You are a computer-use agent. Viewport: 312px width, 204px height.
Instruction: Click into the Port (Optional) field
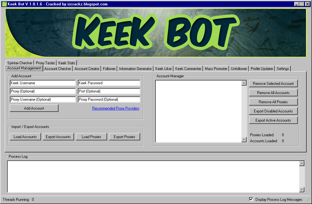(x=109, y=91)
